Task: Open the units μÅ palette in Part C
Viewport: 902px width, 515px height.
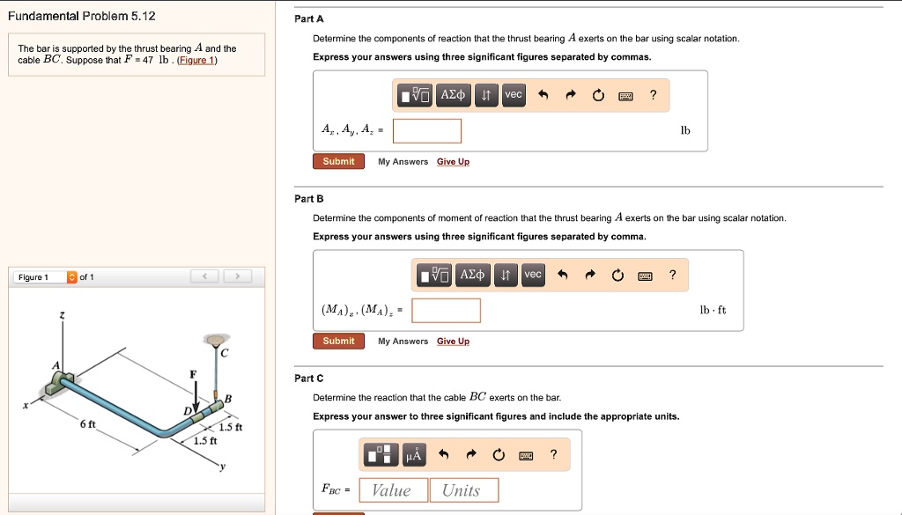Action: (412, 454)
